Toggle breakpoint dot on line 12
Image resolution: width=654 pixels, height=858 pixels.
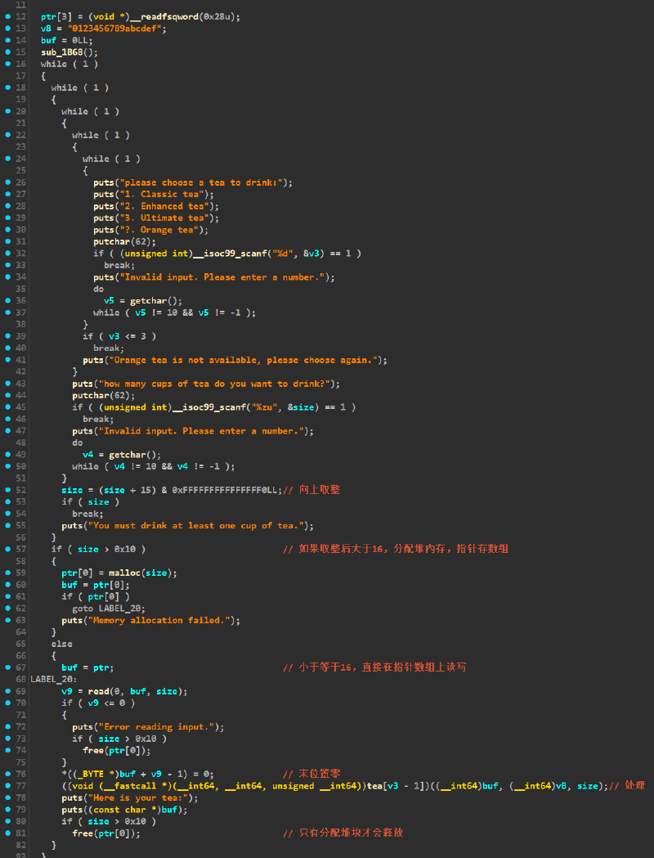click(7, 16)
